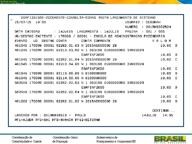Click the time 10:00 in header
Image resolution: width=192 pixels, height=144 pixels.
(x=41, y=22)
